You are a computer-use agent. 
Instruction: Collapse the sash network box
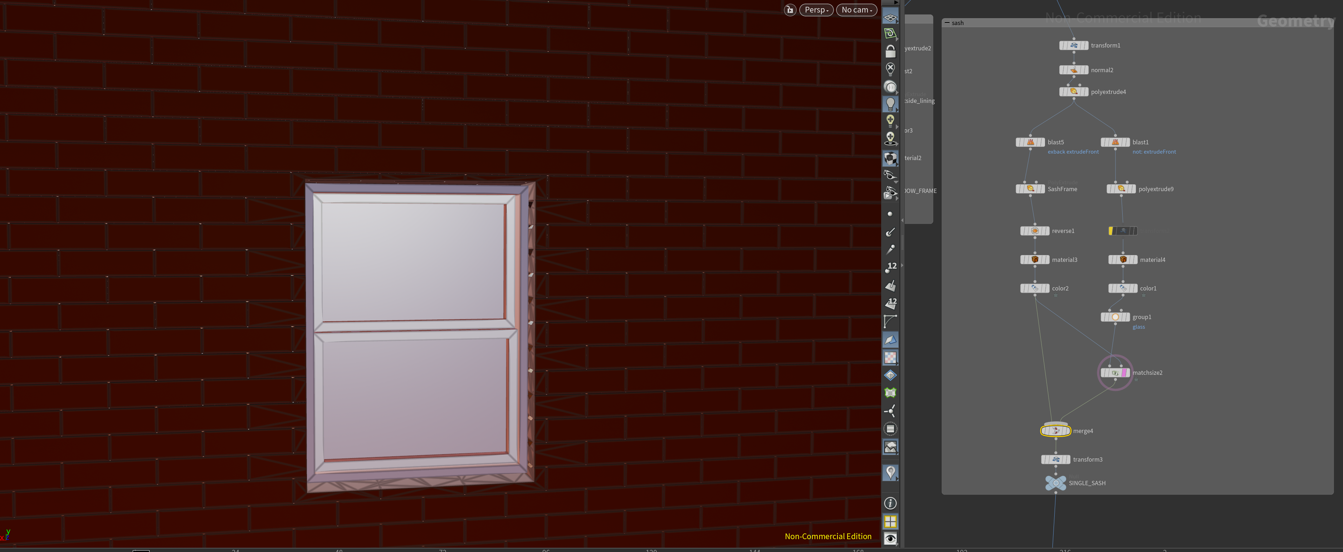click(947, 23)
